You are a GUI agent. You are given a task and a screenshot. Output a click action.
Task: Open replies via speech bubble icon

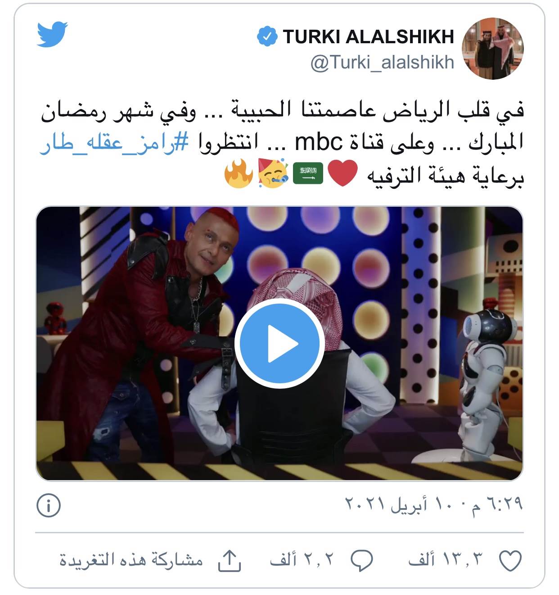361,560
